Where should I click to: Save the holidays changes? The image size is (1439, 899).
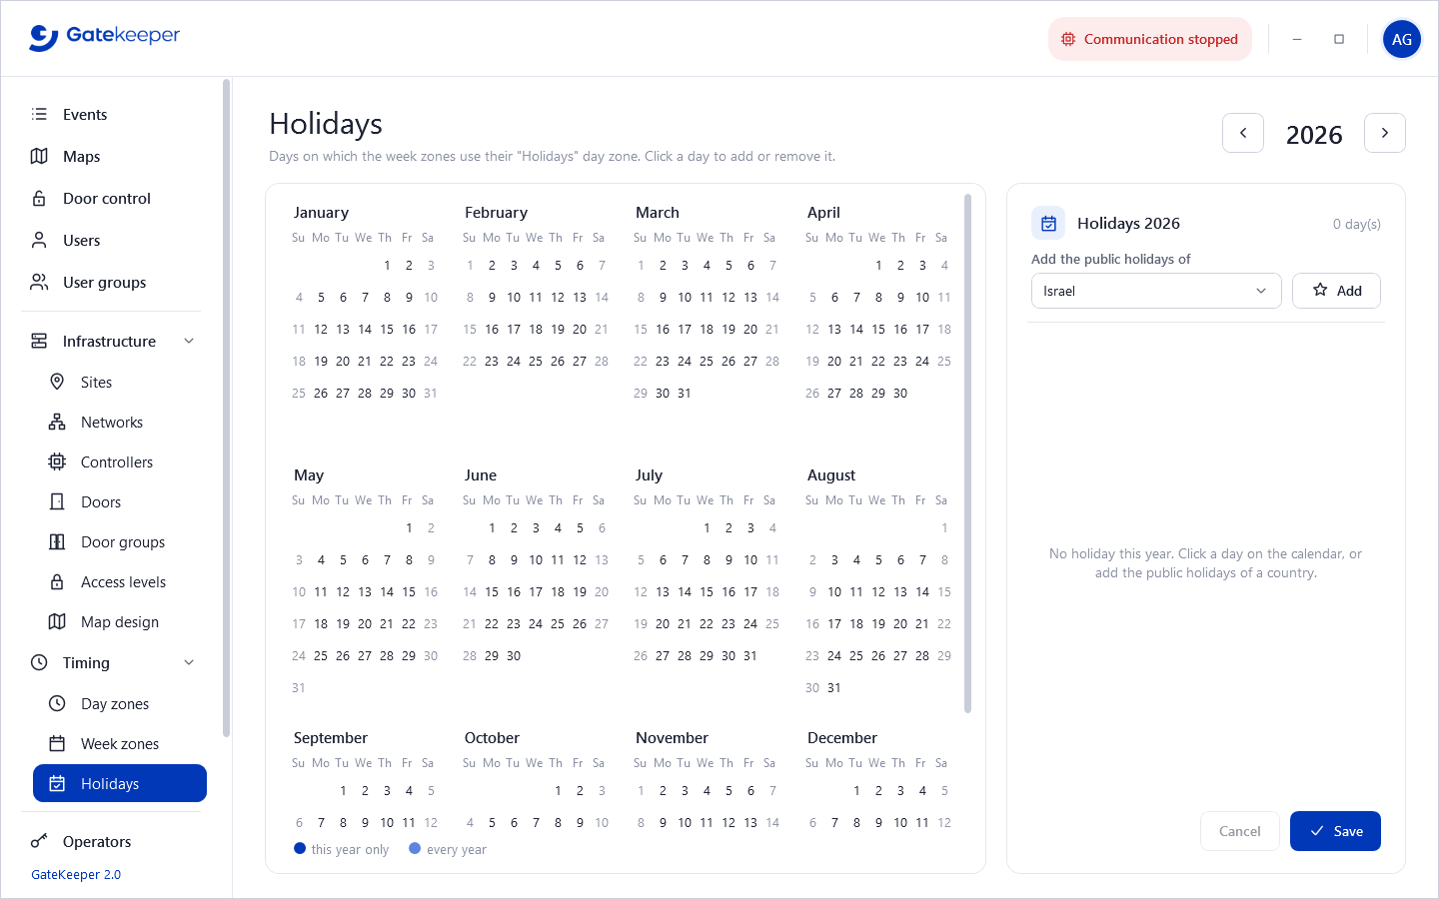pyautogui.click(x=1335, y=831)
